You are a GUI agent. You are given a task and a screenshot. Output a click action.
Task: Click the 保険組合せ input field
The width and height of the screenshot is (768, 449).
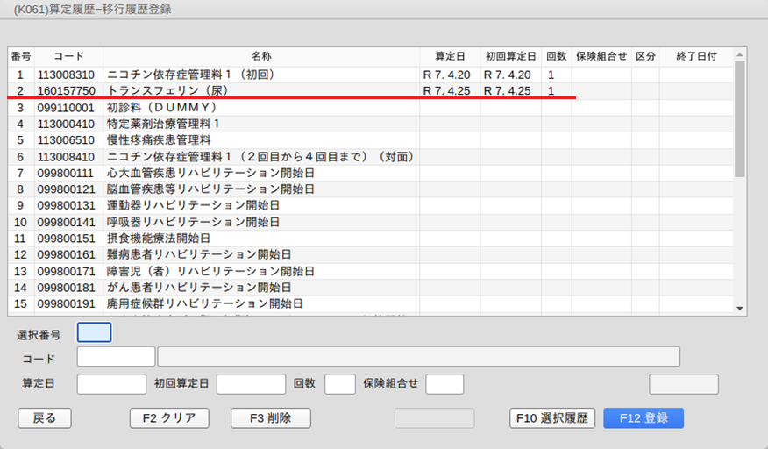444,384
